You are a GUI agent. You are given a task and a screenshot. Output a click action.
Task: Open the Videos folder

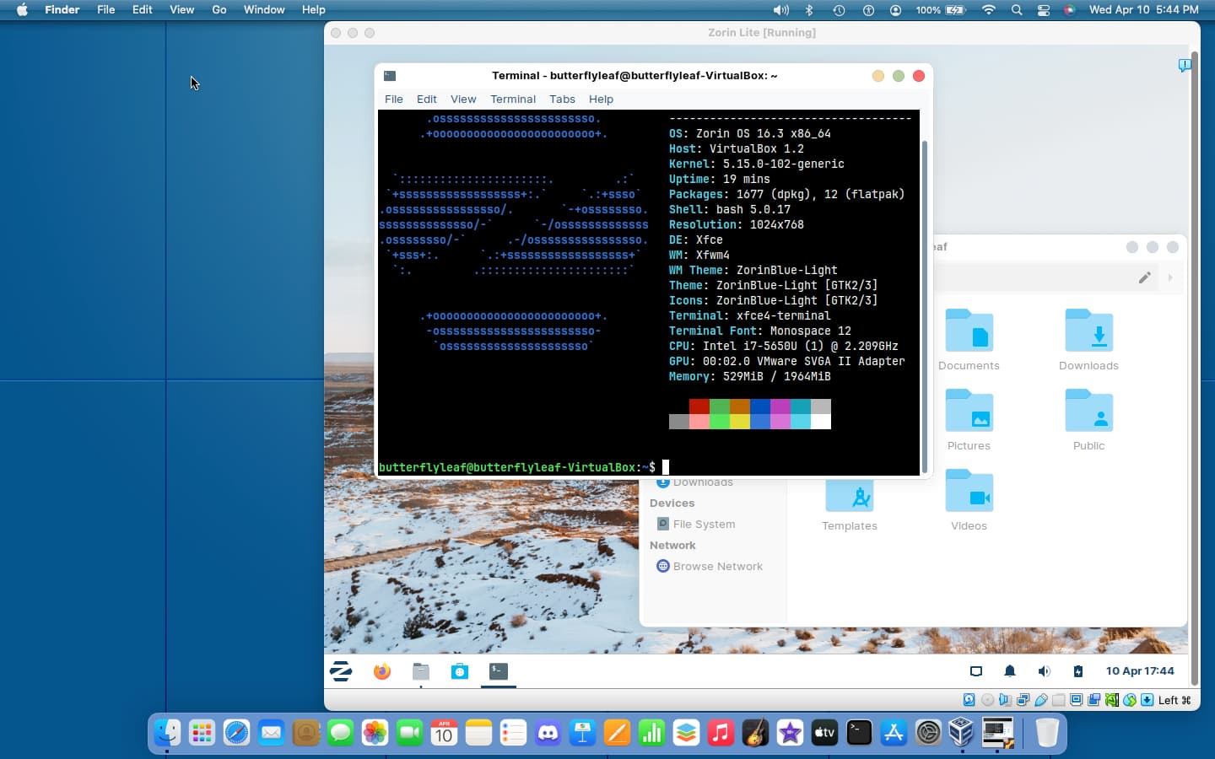tap(969, 500)
